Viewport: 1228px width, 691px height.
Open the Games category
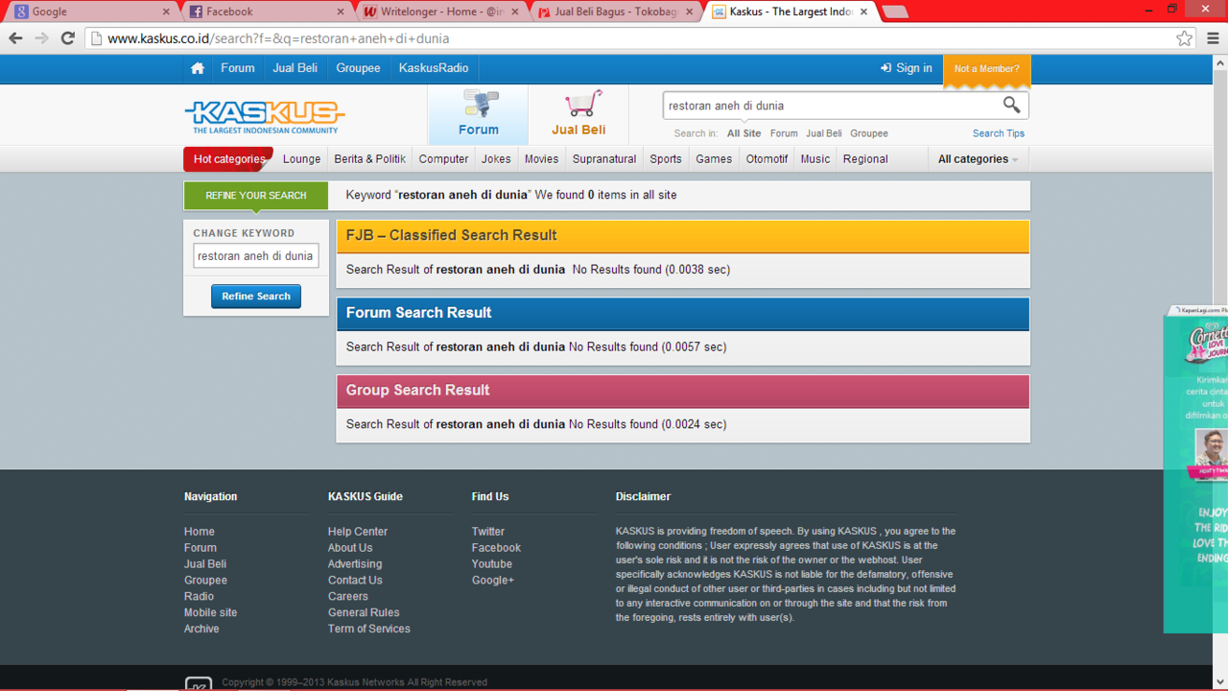pyautogui.click(x=714, y=159)
